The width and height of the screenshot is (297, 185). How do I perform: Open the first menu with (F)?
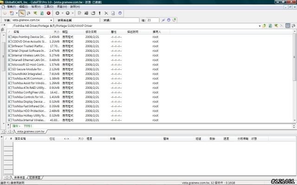(x=11, y=6)
